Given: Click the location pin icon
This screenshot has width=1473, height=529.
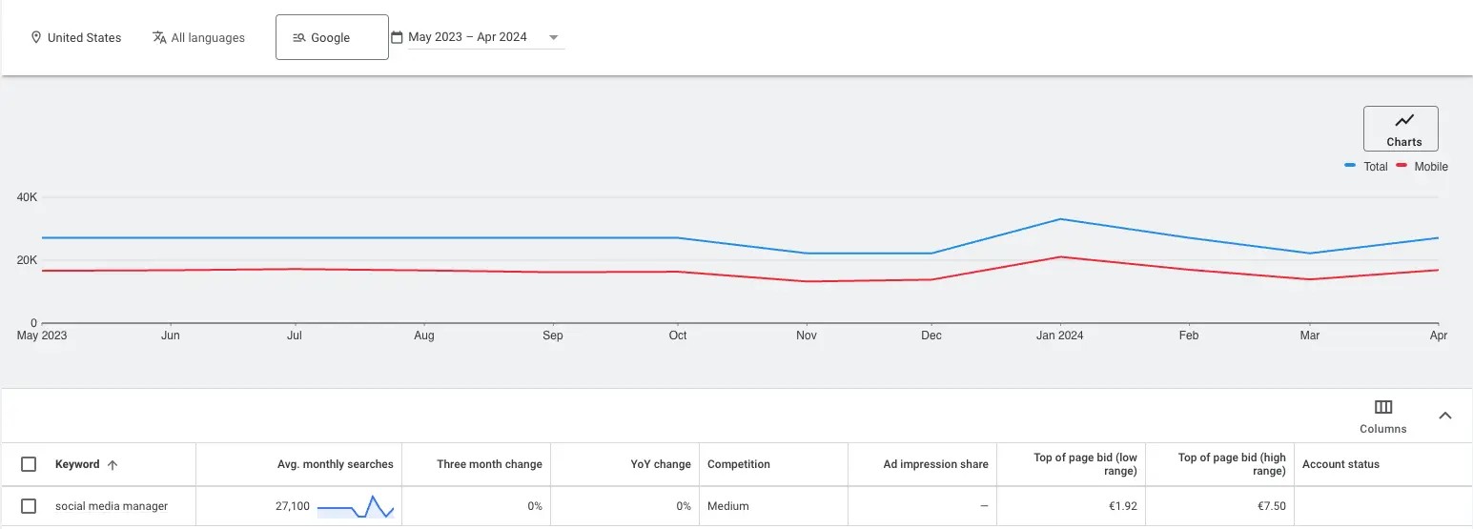Looking at the screenshot, I should (36, 38).
